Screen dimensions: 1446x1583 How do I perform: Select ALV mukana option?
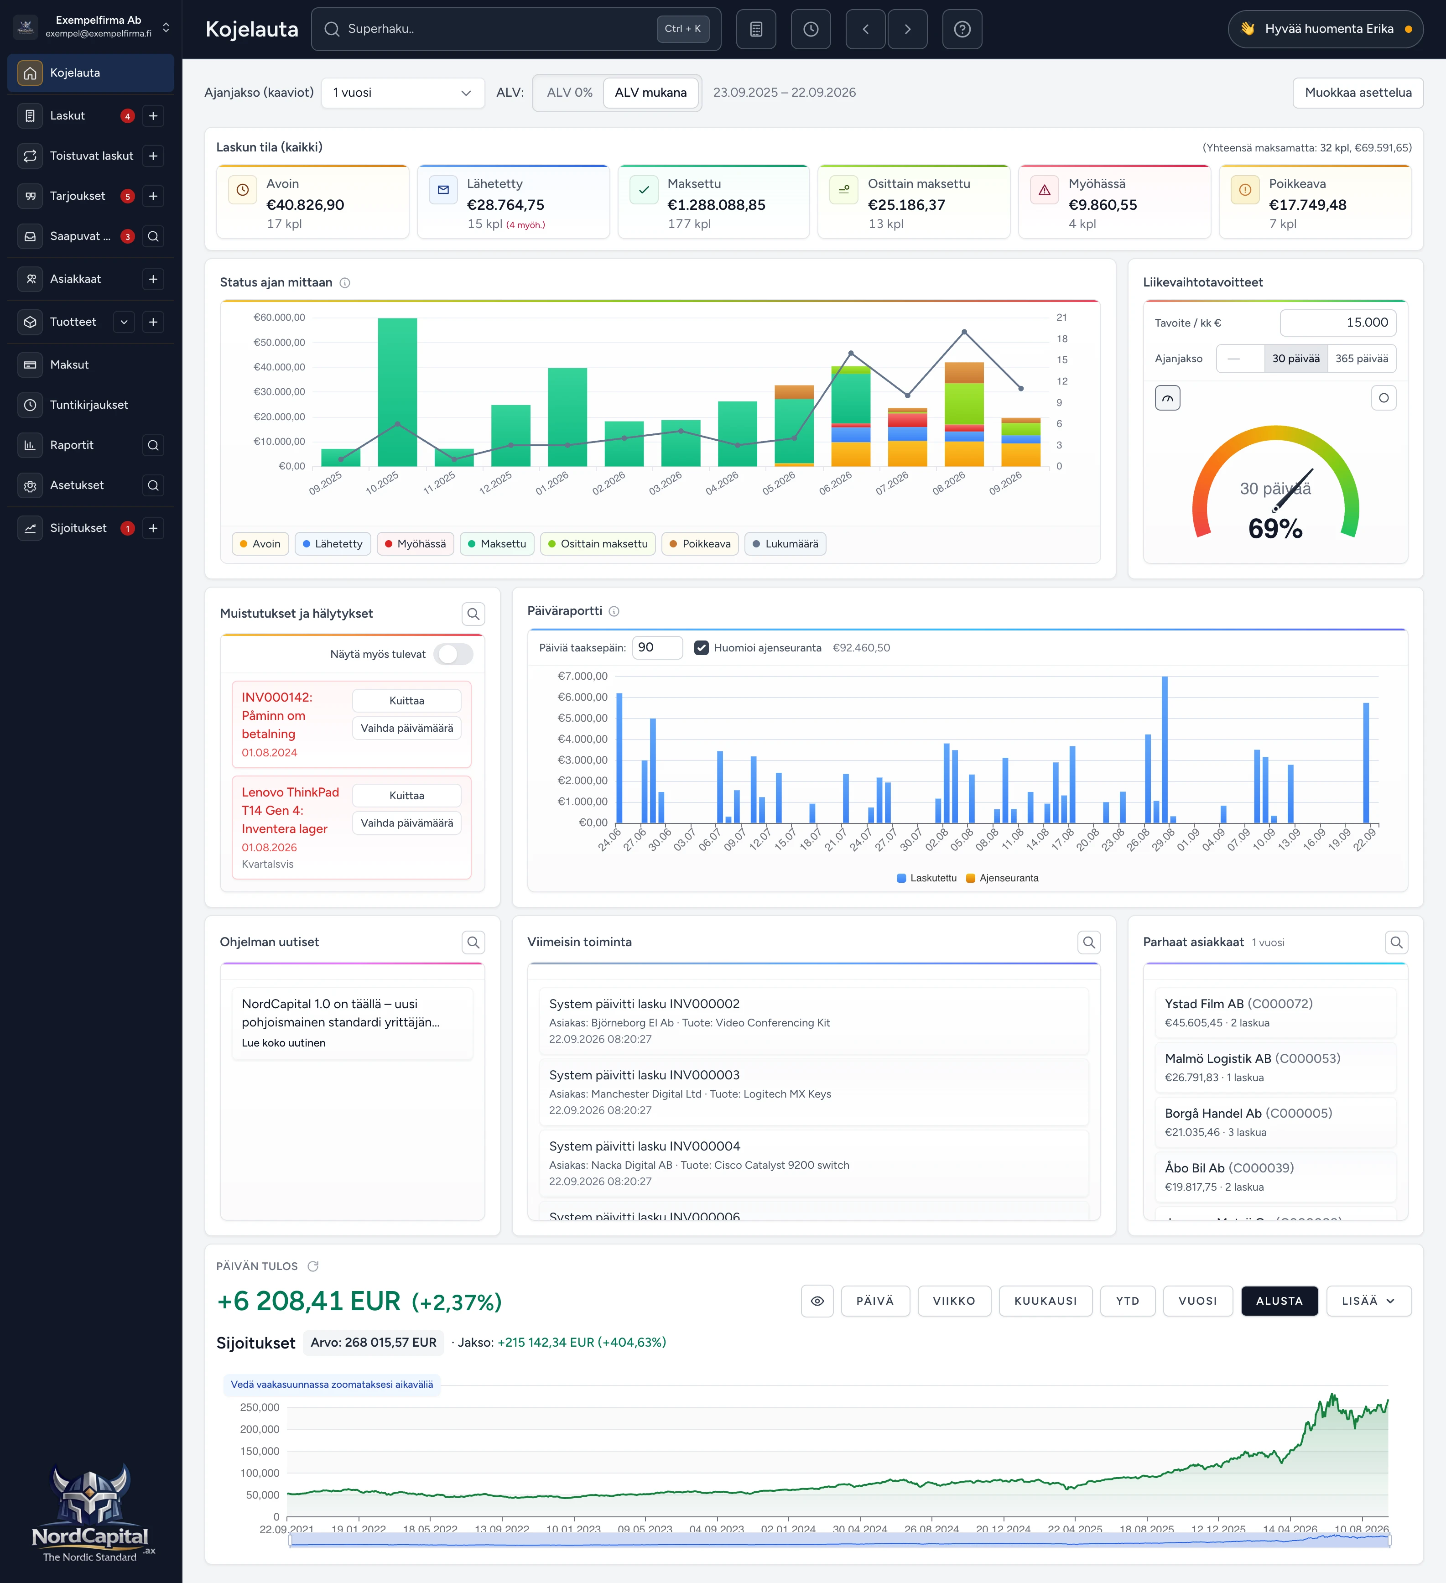[651, 93]
